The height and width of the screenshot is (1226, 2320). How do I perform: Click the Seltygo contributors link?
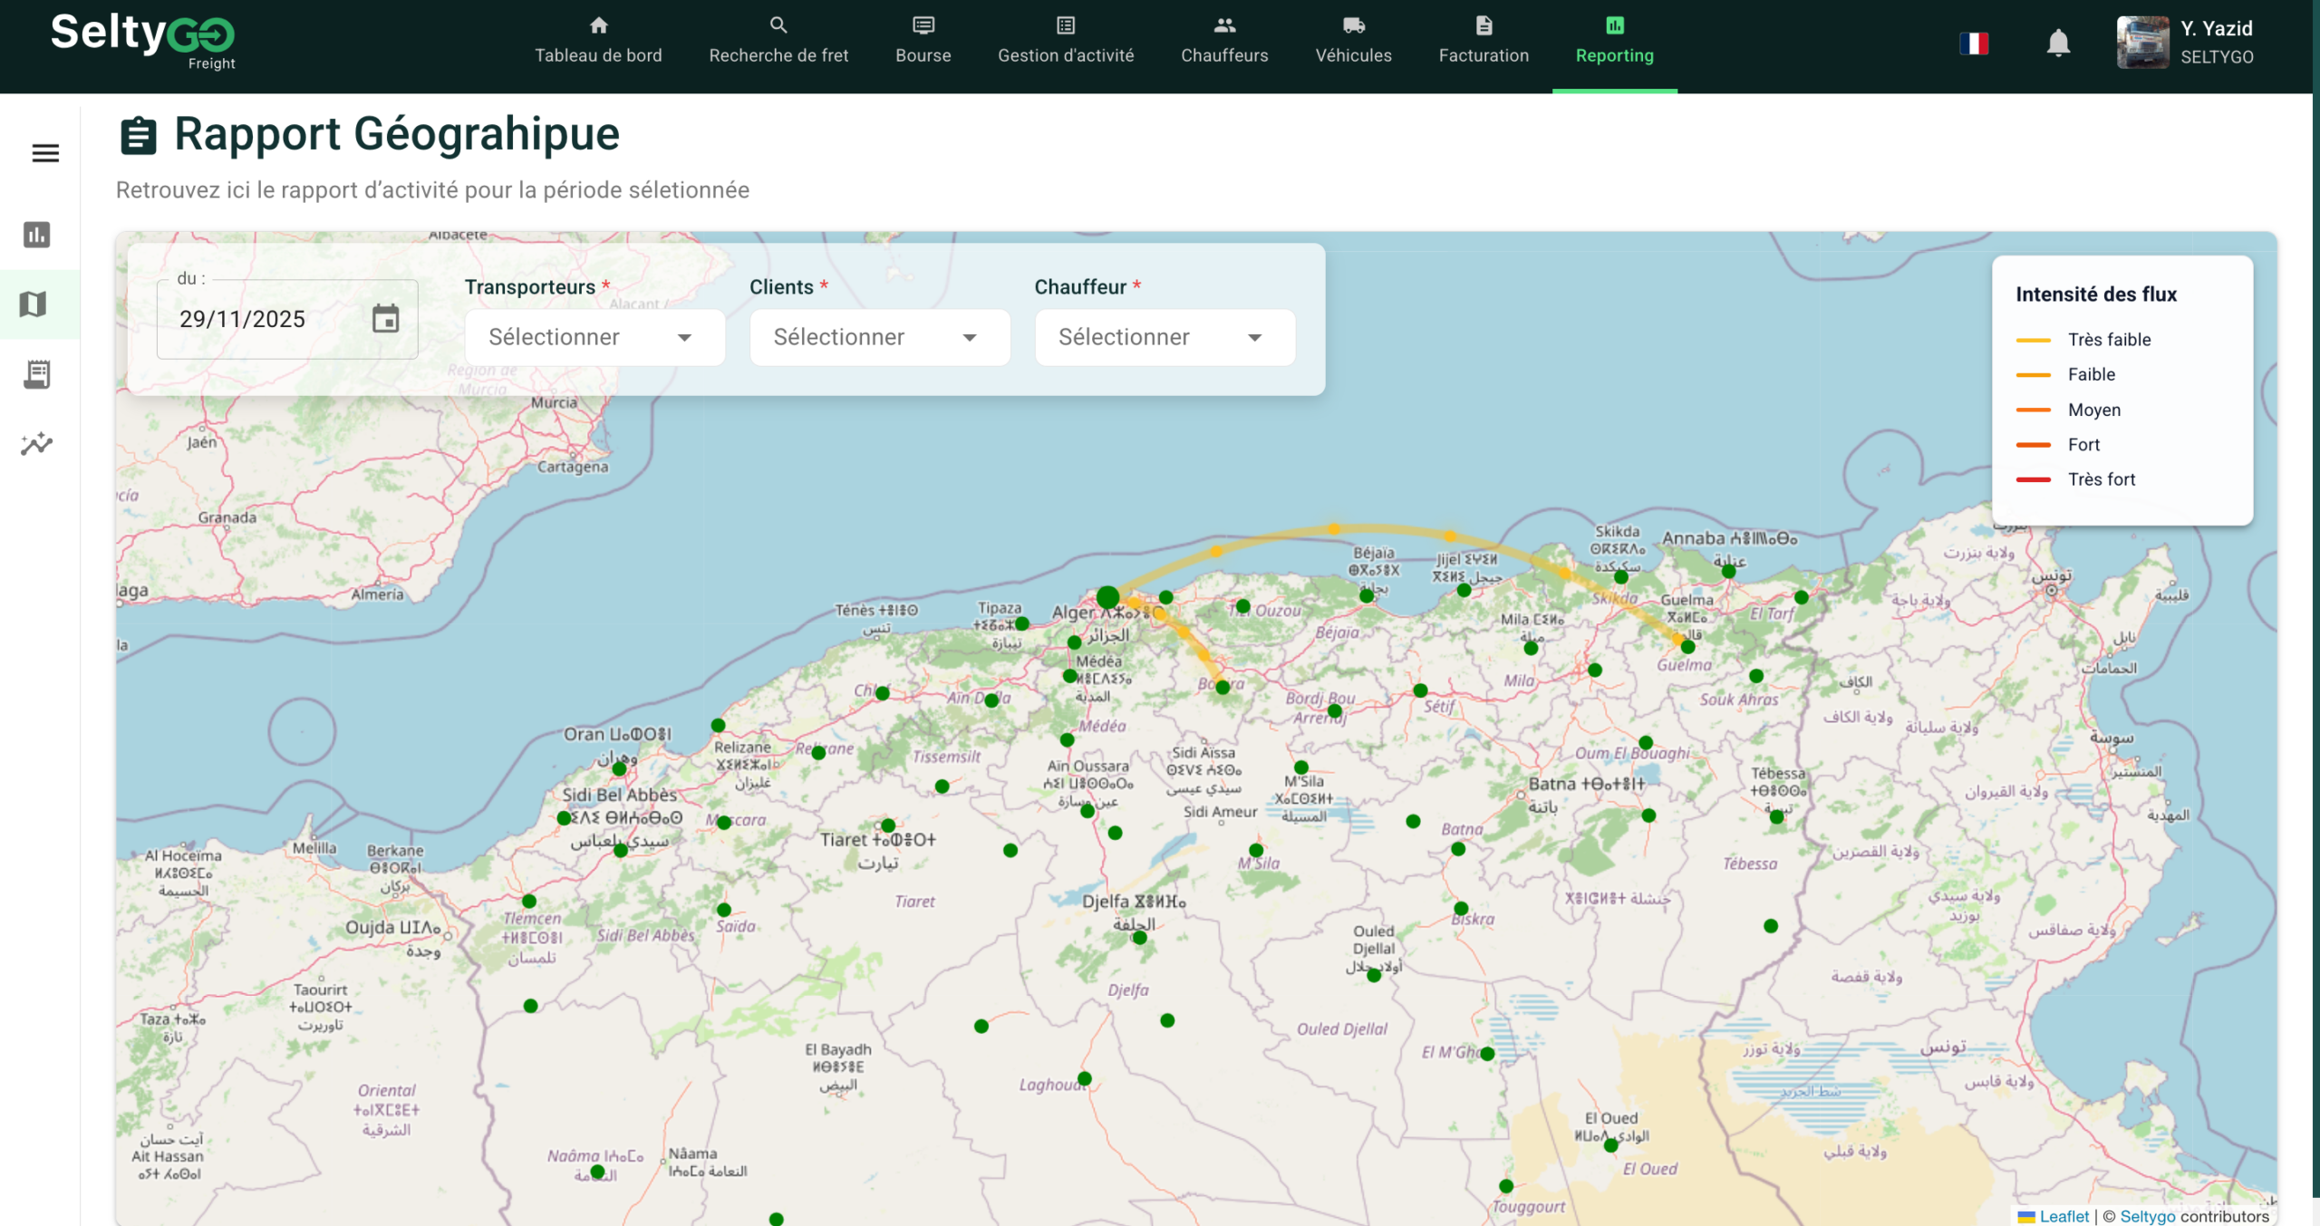click(x=2147, y=1216)
